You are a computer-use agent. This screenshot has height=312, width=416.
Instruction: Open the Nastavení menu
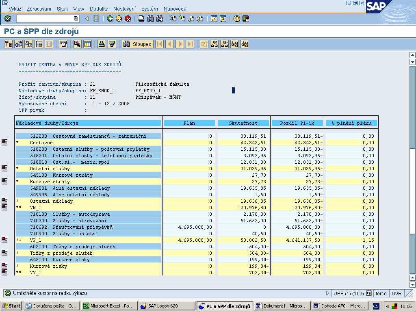click(124, 9)
